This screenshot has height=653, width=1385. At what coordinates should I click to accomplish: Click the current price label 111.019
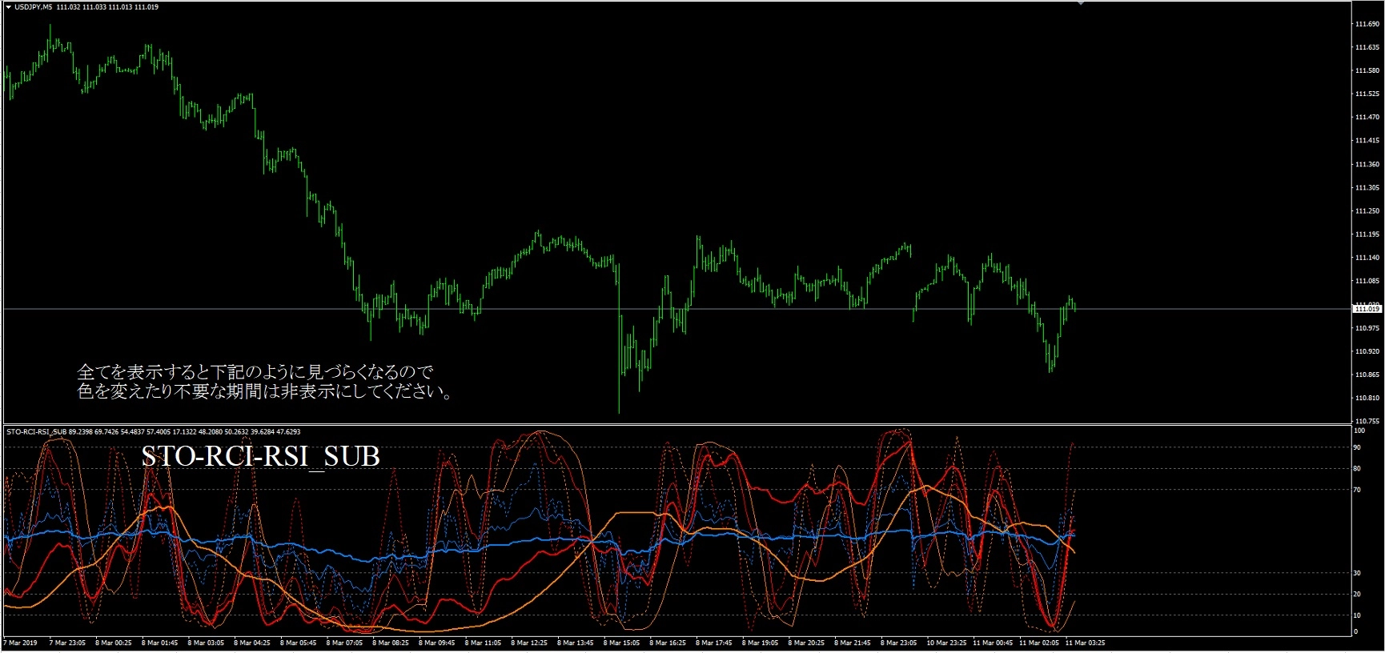(1367, 309)
